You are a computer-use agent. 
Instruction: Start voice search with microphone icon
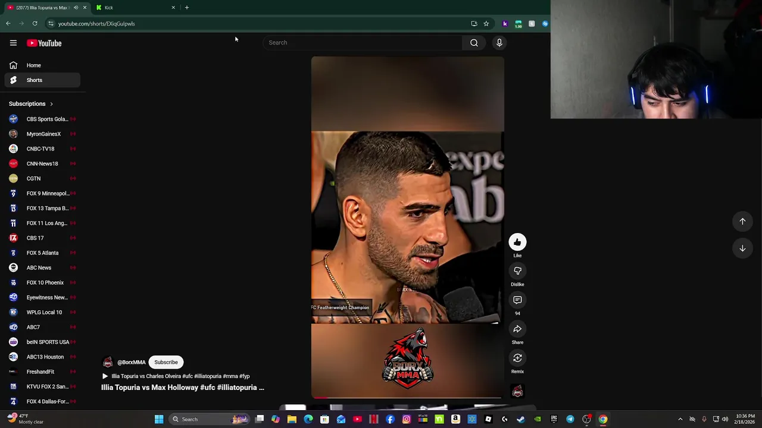499,43
